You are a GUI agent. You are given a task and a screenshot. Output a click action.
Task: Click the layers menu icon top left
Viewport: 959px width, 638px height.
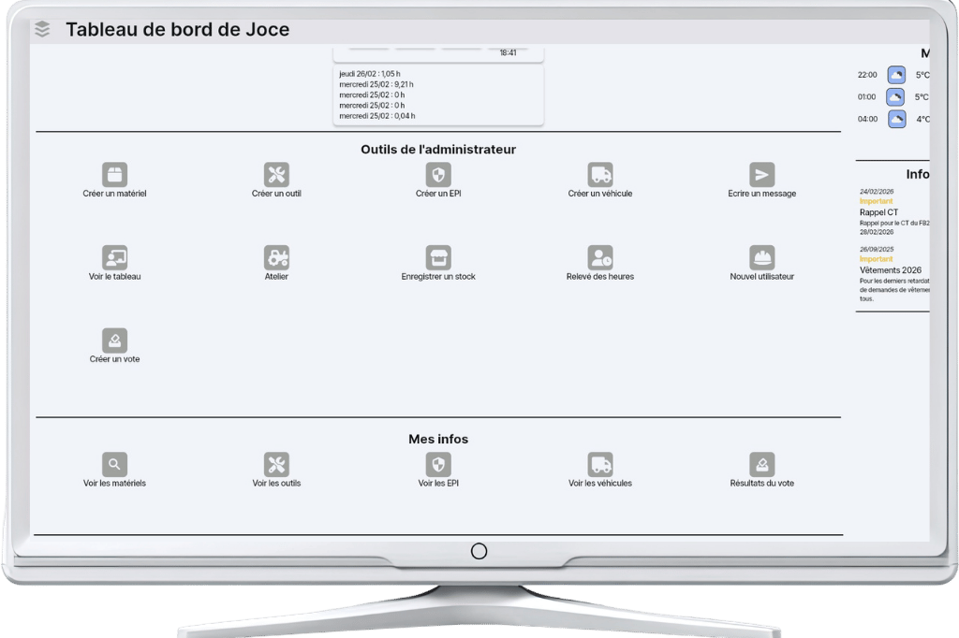click(x=40, y=28)
